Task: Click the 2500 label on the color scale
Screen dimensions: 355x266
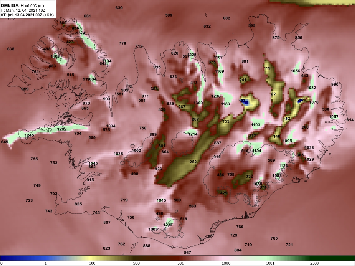Action: click(x=315, y=263)
